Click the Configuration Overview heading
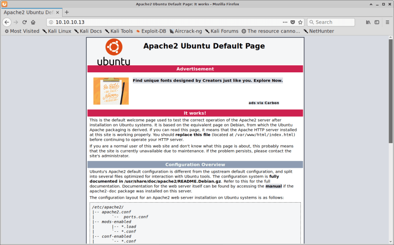 pyautogui.click(x=195, y=164)
